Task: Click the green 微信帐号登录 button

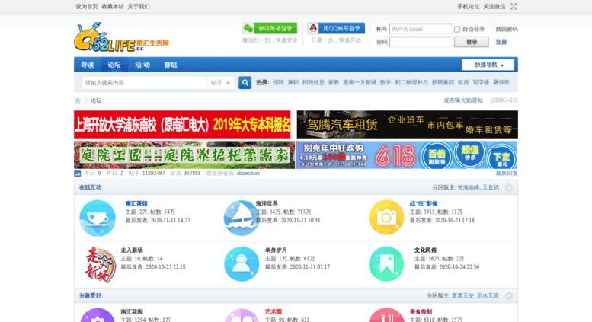Action: tap(270, 28)
